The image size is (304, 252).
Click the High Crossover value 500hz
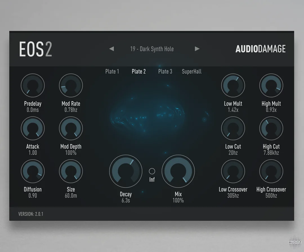271,196
